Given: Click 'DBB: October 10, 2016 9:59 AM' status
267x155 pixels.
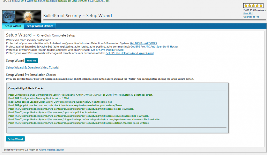Looking at the screenshot, I should click(x=70, y=1).
